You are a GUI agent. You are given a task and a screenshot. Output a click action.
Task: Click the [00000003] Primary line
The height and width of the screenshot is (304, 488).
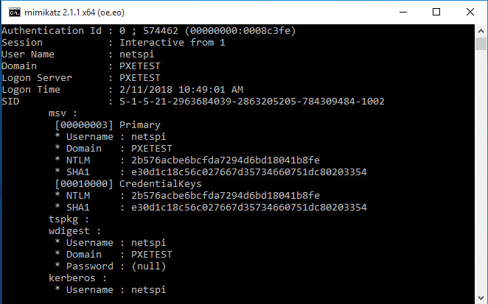(x=108, y=125)
